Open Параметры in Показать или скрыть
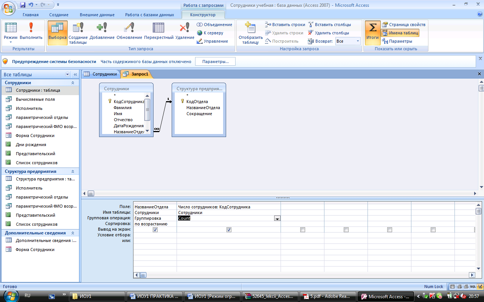This screenshot has width=484, height=302. (397, 41)
